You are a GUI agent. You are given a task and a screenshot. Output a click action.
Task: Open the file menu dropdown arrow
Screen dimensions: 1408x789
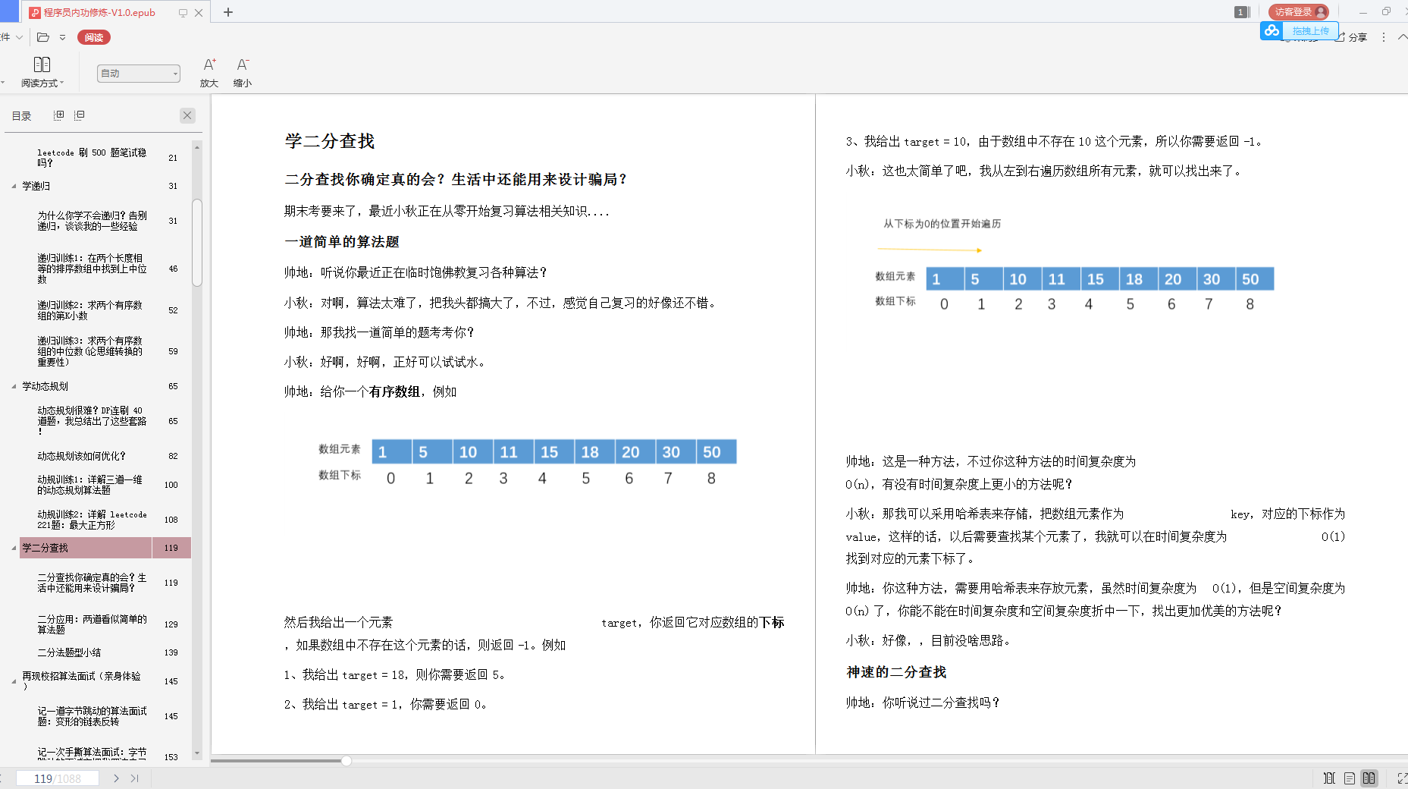(x=19, y=37)
